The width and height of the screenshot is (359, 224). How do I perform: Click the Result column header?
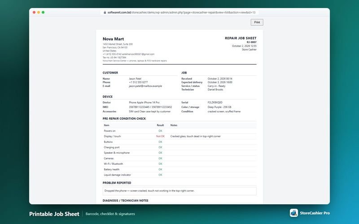coord(160,125)
